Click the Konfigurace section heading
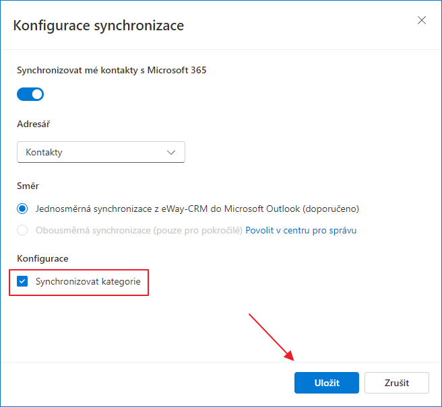 (42, 259)
